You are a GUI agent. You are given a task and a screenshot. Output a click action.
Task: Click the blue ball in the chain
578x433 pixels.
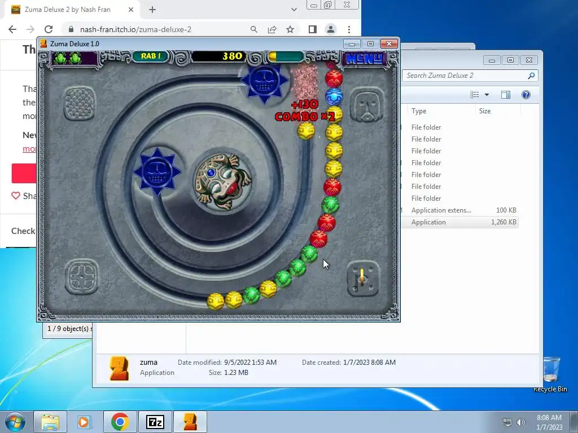[x=334, y=97]
